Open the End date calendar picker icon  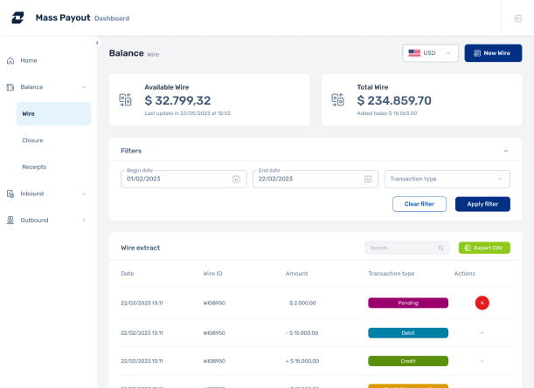click(367, 179)
